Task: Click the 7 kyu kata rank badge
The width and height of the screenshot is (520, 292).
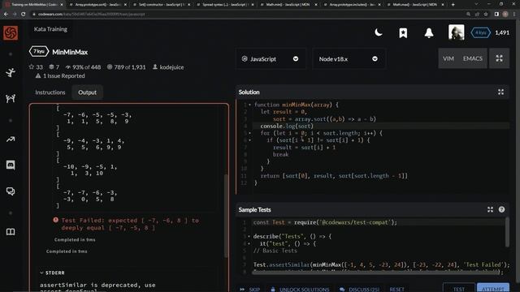Action: pyautogui.click(x=39, y=51)
